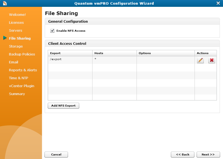Open the vCenter Plugin page

click(x=21, y=86)
